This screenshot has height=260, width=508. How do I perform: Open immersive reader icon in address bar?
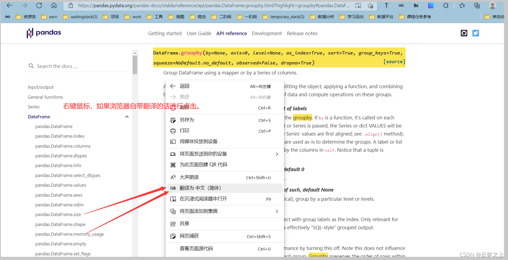358,6
